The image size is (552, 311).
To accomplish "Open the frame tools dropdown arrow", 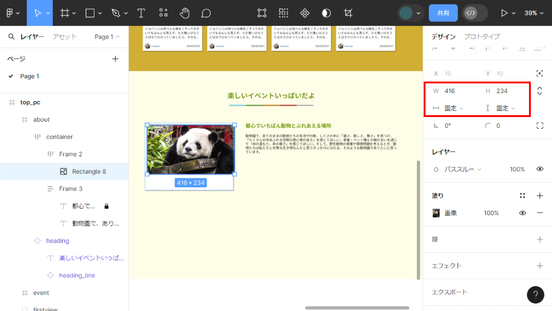I will 75,13.
